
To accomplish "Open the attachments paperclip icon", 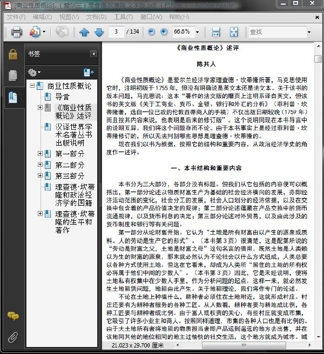I will pyautogui.click(x=13, y=338).
